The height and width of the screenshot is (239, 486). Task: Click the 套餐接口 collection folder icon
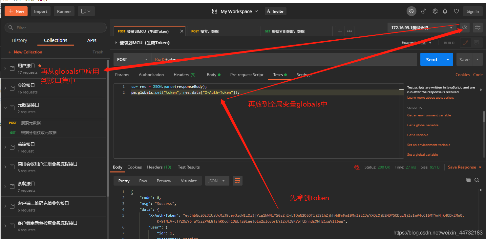click(12, 187)
